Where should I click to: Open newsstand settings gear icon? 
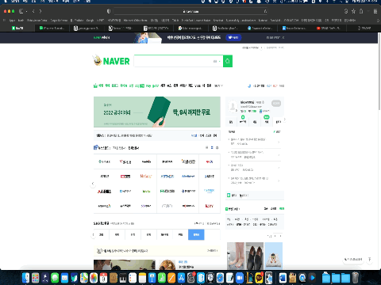pos(217,147)
